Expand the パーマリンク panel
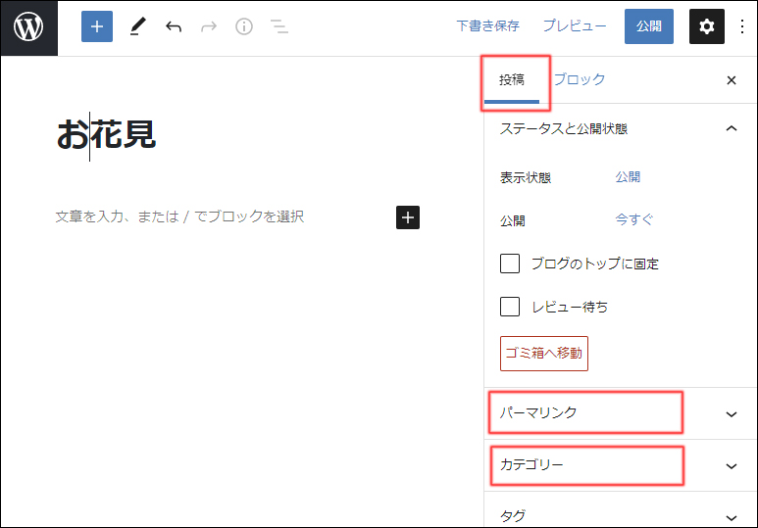758x528 pixels. (x=731, y=413)
